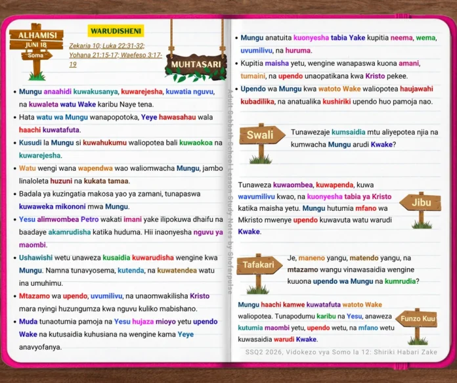Click the word 'akamrudisha' in teal

[70, 232]
